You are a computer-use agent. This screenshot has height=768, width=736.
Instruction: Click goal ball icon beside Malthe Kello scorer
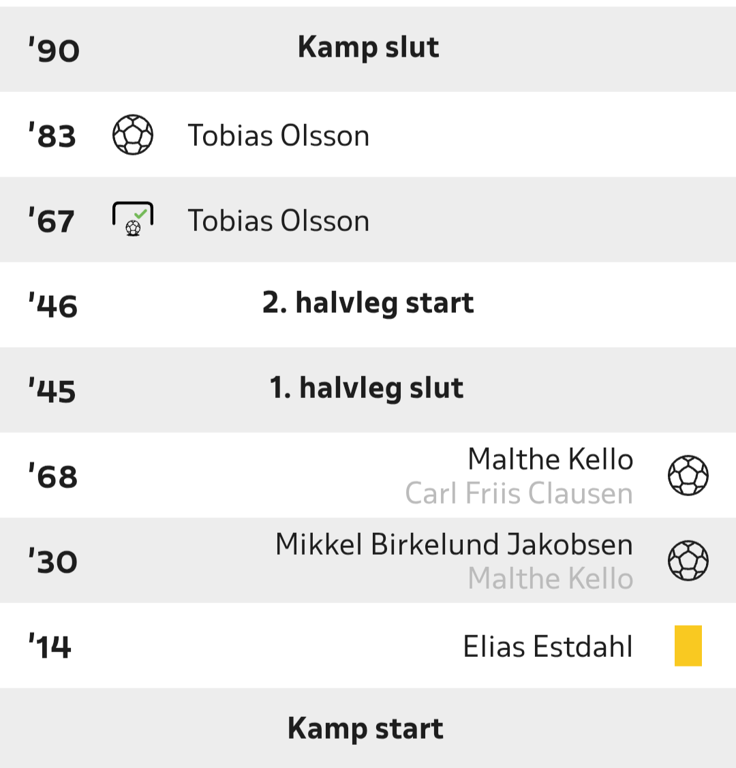point(688,475)
